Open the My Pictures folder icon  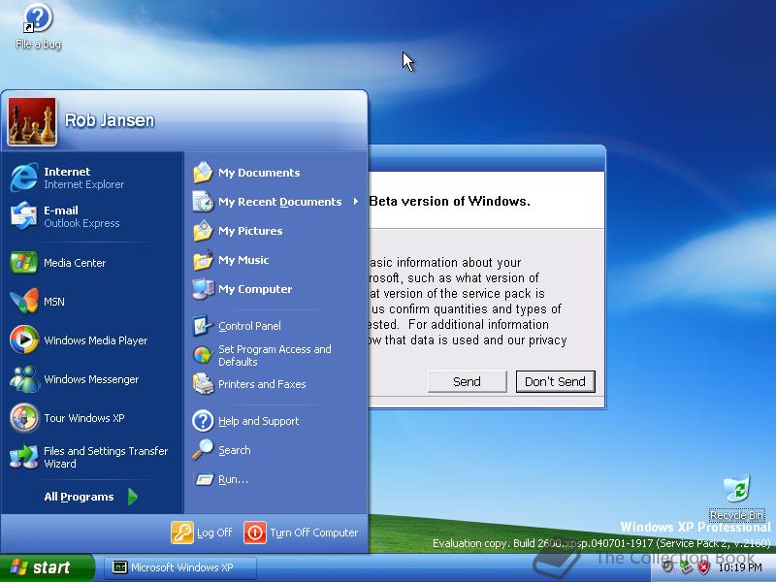tap(203, 231)
